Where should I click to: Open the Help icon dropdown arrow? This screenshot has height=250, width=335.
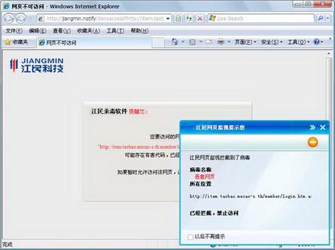[x=322, y=41]
